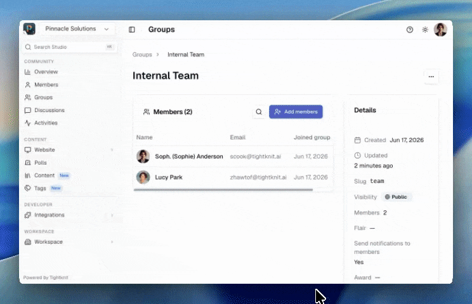
Task: Click the Created date Jun 17, 2026
Action: pyautogui.click(x=407, y=140)
